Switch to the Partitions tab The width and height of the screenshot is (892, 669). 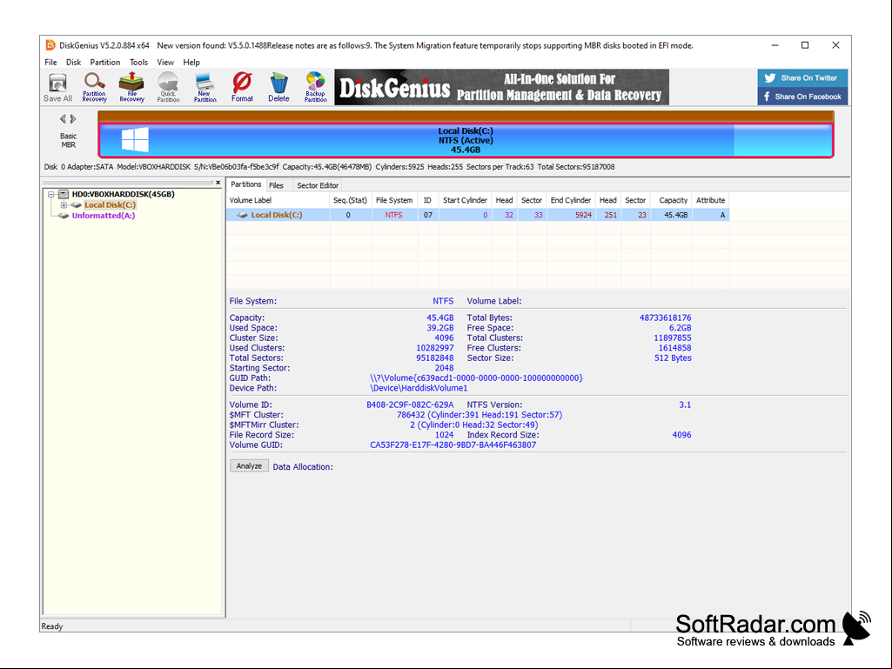point(245,184)
